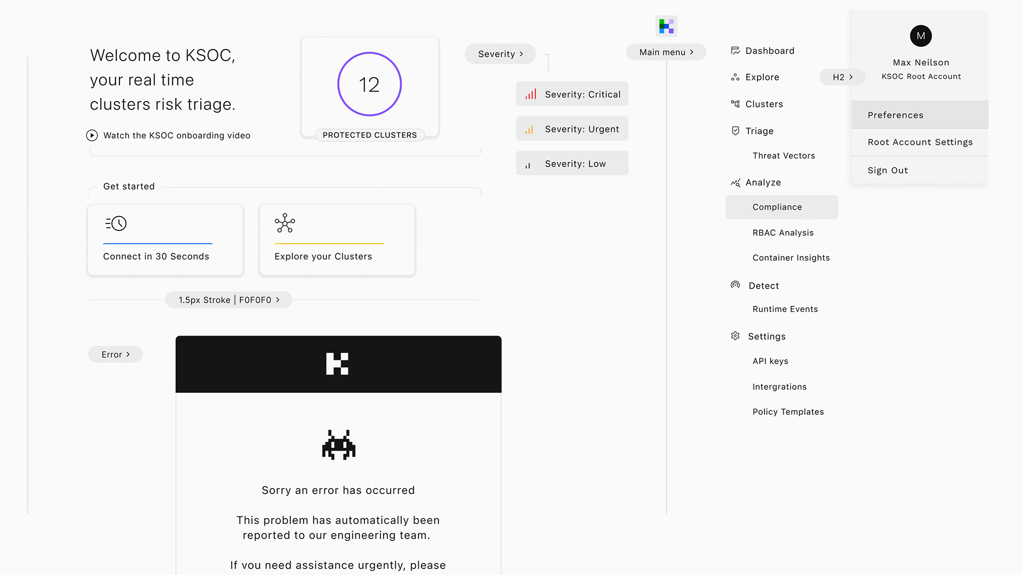
Task: Click the Connect in 30 Seconds card
Action: 165,240
